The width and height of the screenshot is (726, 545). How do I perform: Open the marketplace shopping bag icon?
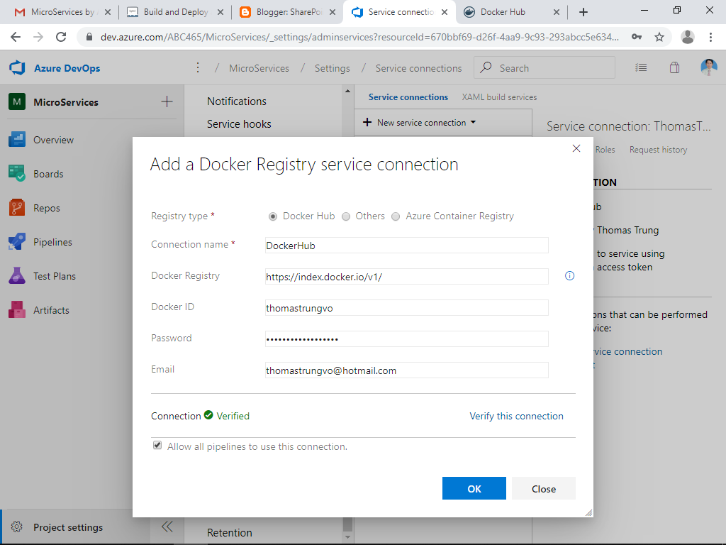[674, 68]
